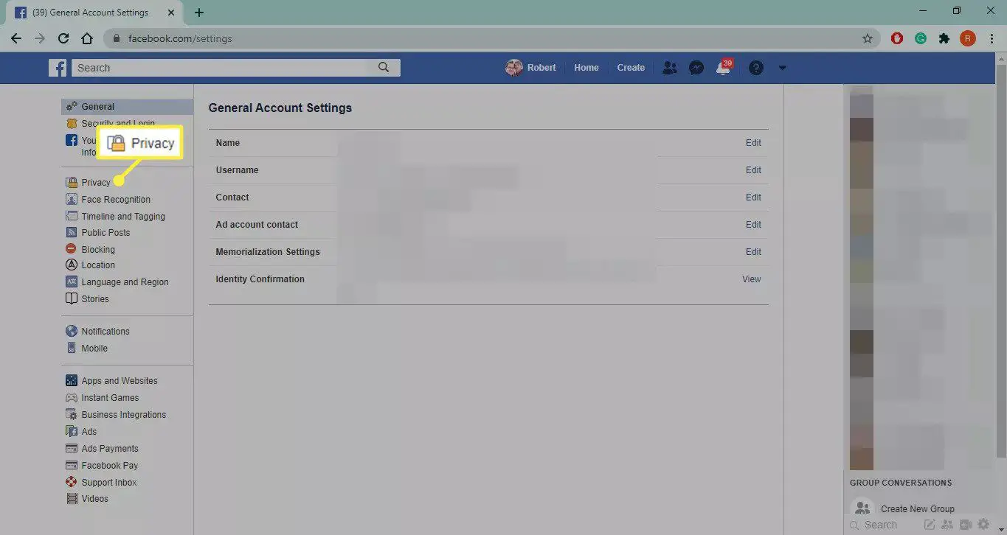This screenshot has height=535, width=1007.
Task: Expand account dropdown arrow in header
Action: pyautogui.click(x=783, y=68)
